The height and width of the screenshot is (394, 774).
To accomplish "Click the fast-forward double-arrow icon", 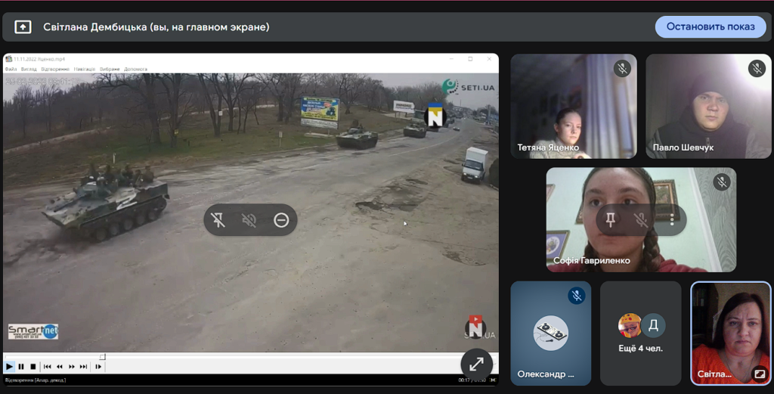I will coord(72,367).
